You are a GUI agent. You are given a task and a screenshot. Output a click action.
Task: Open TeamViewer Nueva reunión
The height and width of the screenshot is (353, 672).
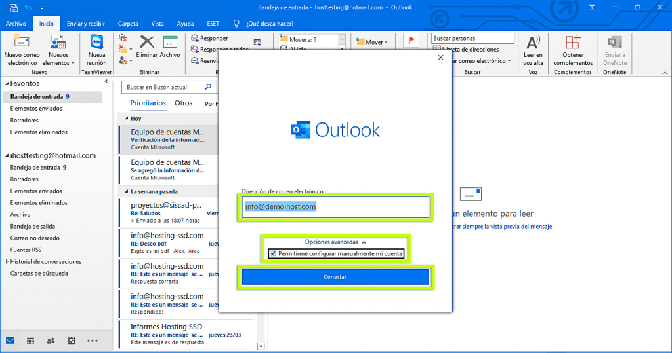(97, 43)
